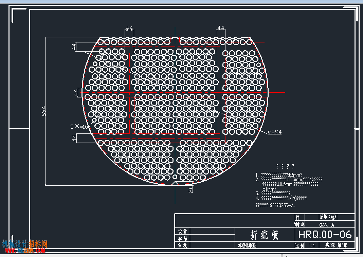The height and width of the screenshot is (257, 363).
Task: Click the 标准化审查 cell
Action: click(247, 245)
